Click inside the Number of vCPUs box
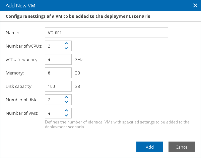The image size is (201, 158). [54, 46]
